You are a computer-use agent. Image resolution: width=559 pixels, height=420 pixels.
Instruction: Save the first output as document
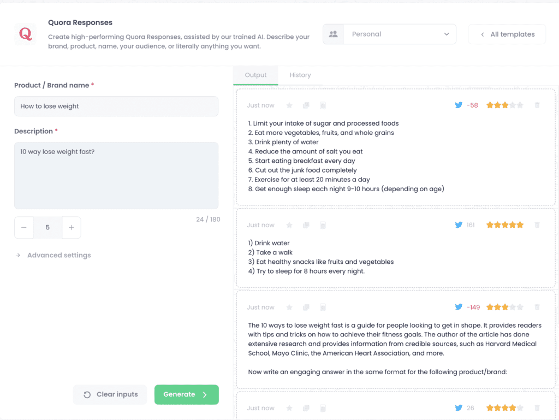click(x=323, y=105)
